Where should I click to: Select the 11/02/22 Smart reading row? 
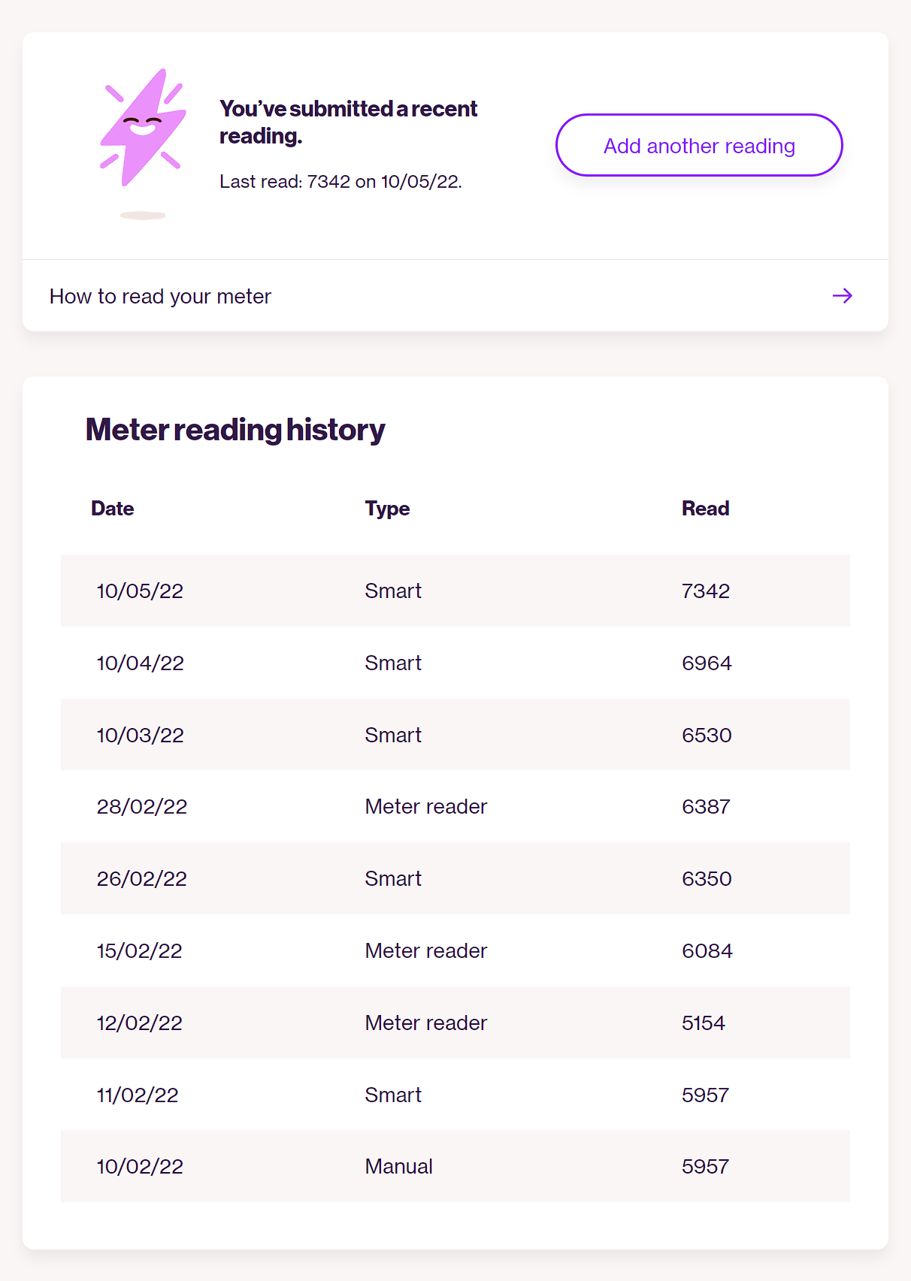coord(455,1095)
